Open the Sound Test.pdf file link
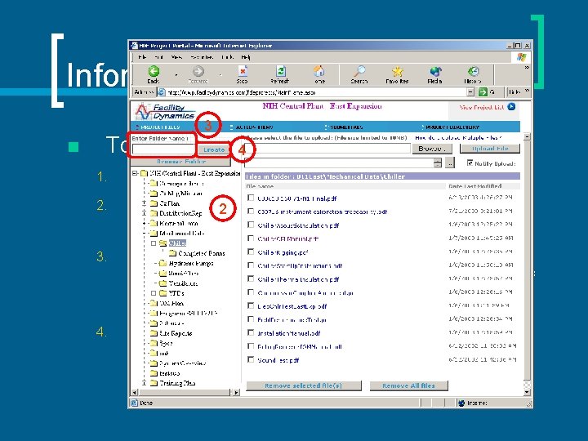Image resolution: width=588 pixels, height=441 pixels. click(x=278, y=360)
